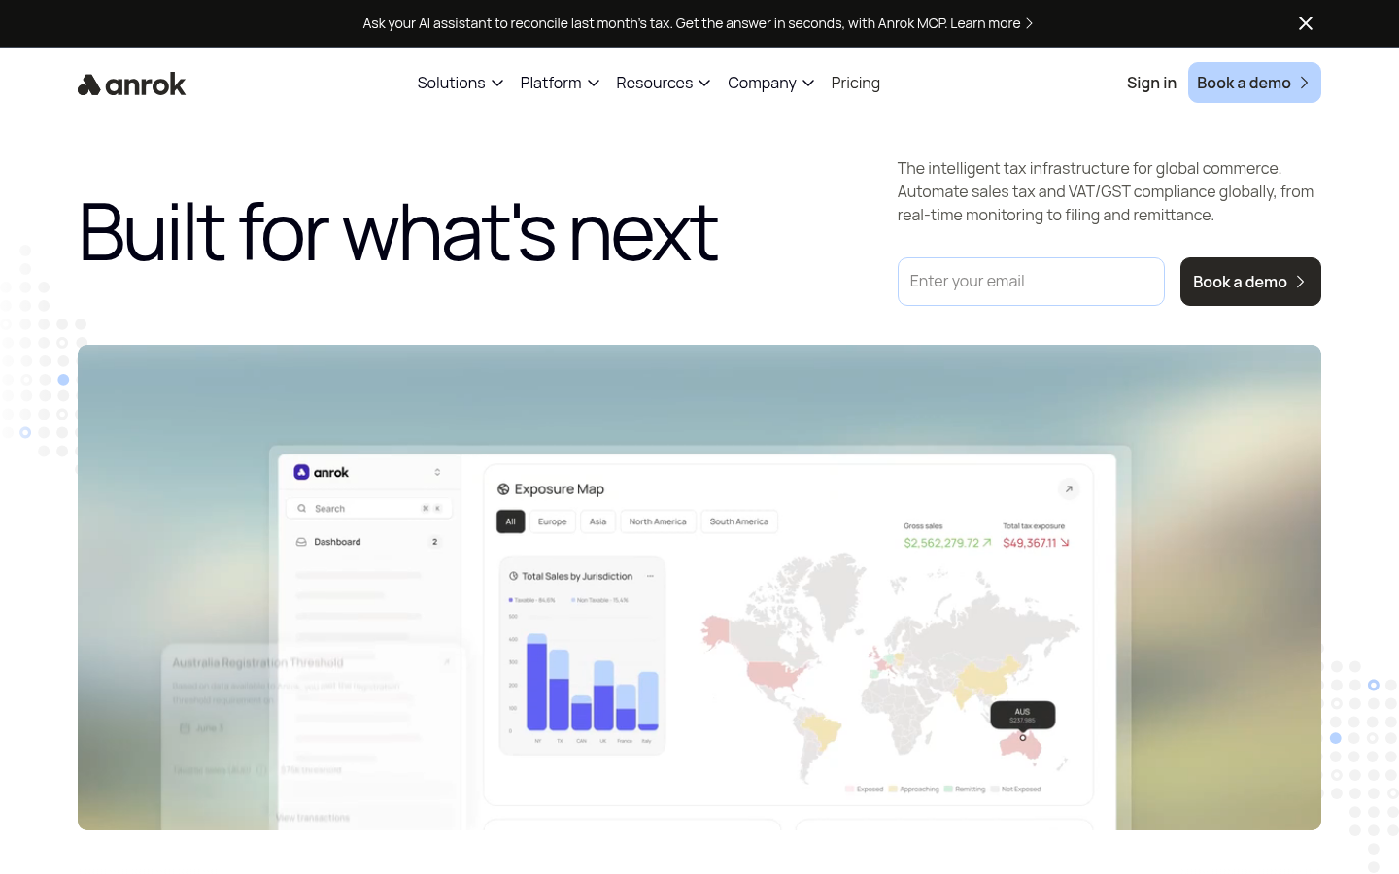Select the Dashboard sidebar item
The width and height of the screenshot is (1399, 874).
(369, 542)
